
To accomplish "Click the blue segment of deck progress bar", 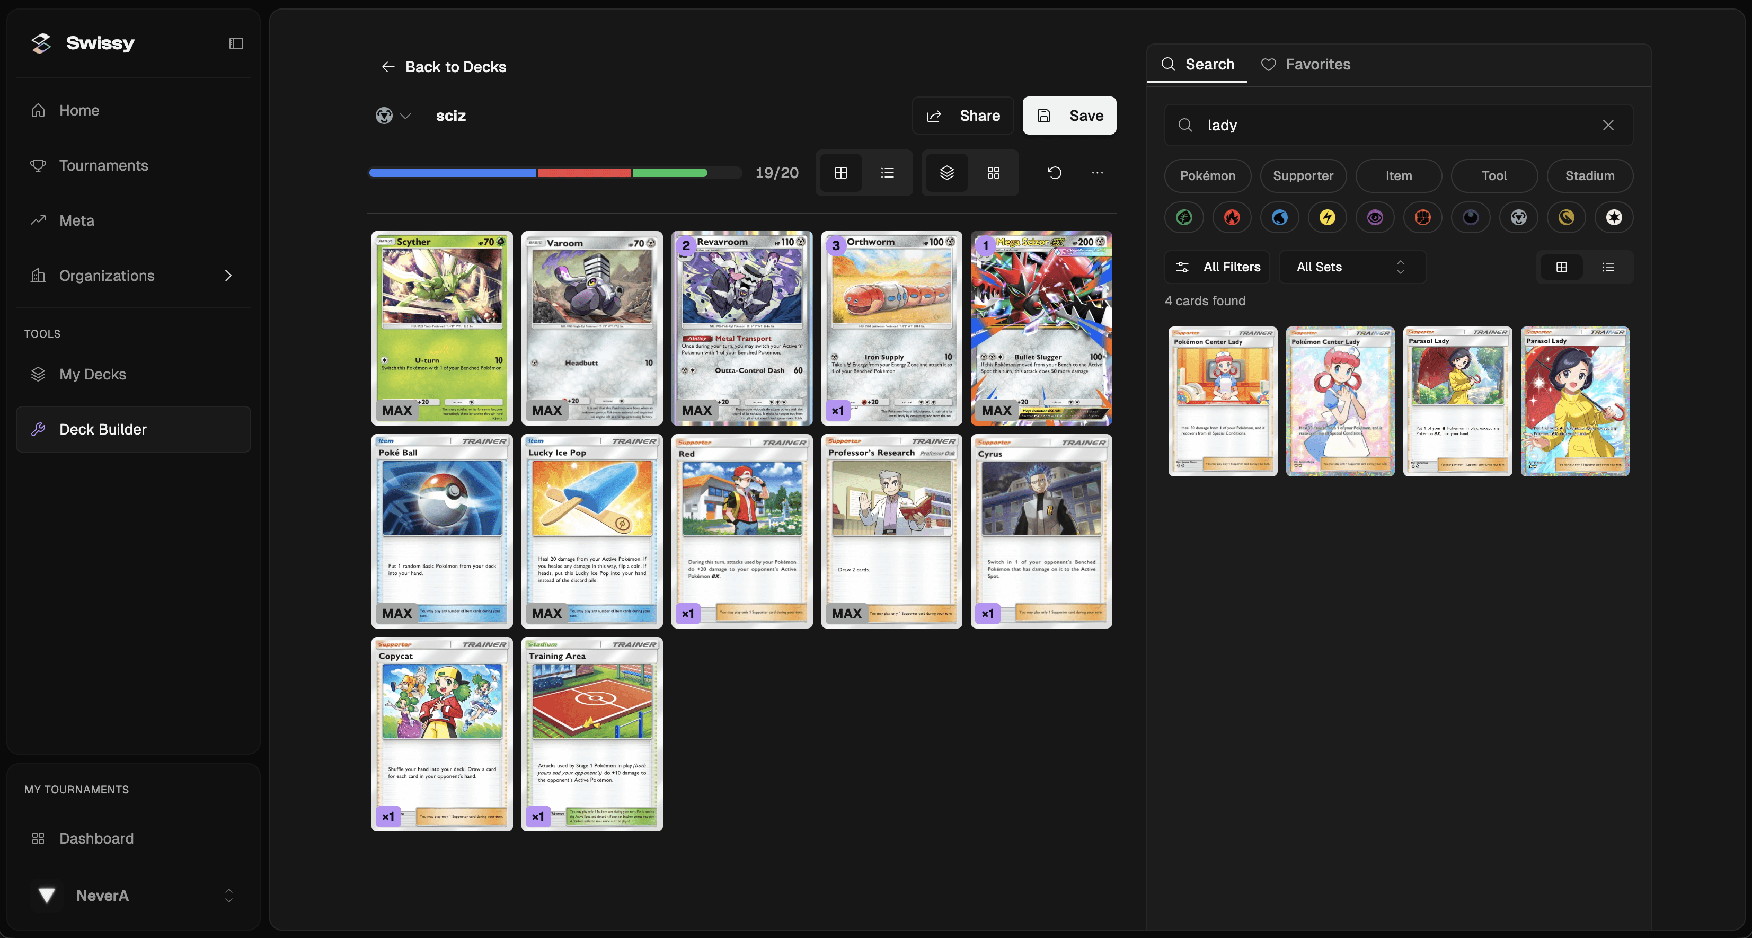I will pos(452,173).
